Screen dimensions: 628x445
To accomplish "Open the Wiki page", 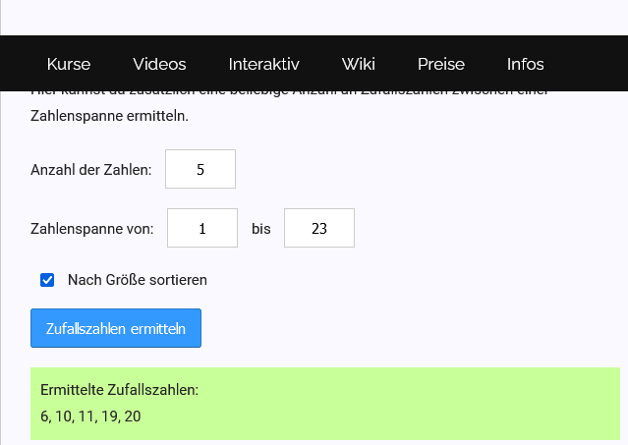I will click(358, 65).
